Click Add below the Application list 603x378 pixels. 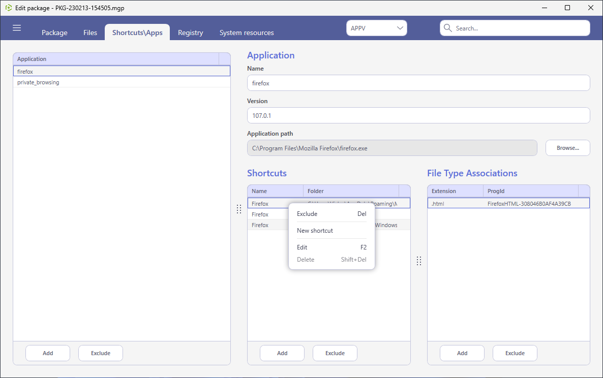(x=48, y=353)
